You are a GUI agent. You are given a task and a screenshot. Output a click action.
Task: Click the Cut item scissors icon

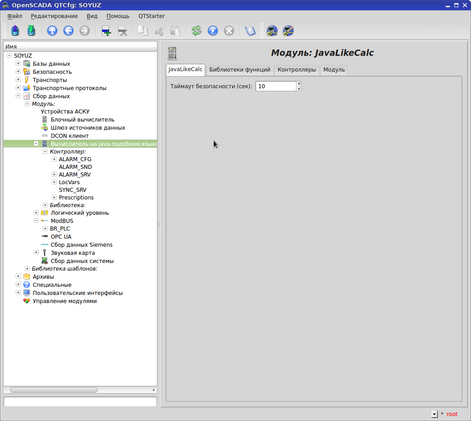pos(159,31)
